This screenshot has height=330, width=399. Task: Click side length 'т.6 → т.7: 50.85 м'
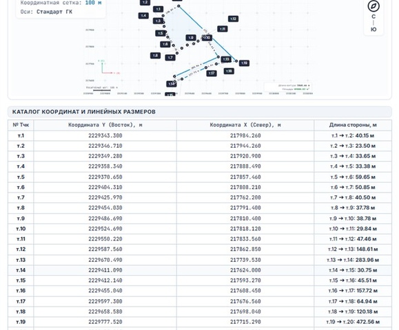353,187
